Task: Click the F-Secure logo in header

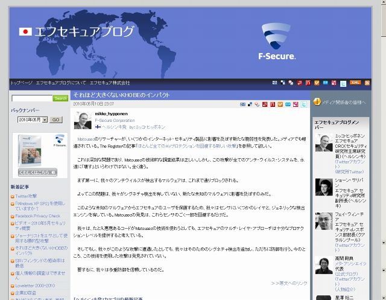Action: coord(277,42)
